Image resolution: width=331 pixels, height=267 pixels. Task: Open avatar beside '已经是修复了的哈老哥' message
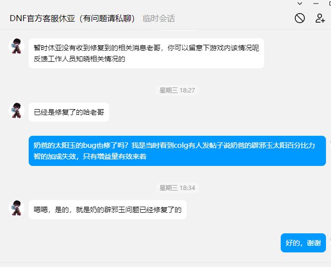click(x=17, y=111)
